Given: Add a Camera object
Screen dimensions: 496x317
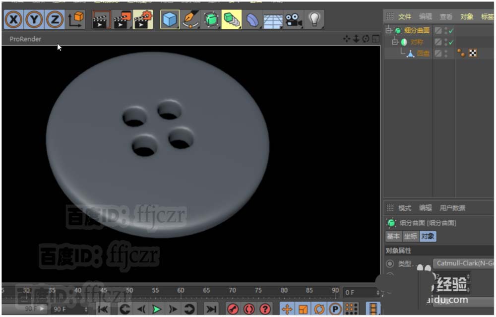Looking at the screenshot, I should 294,20.
